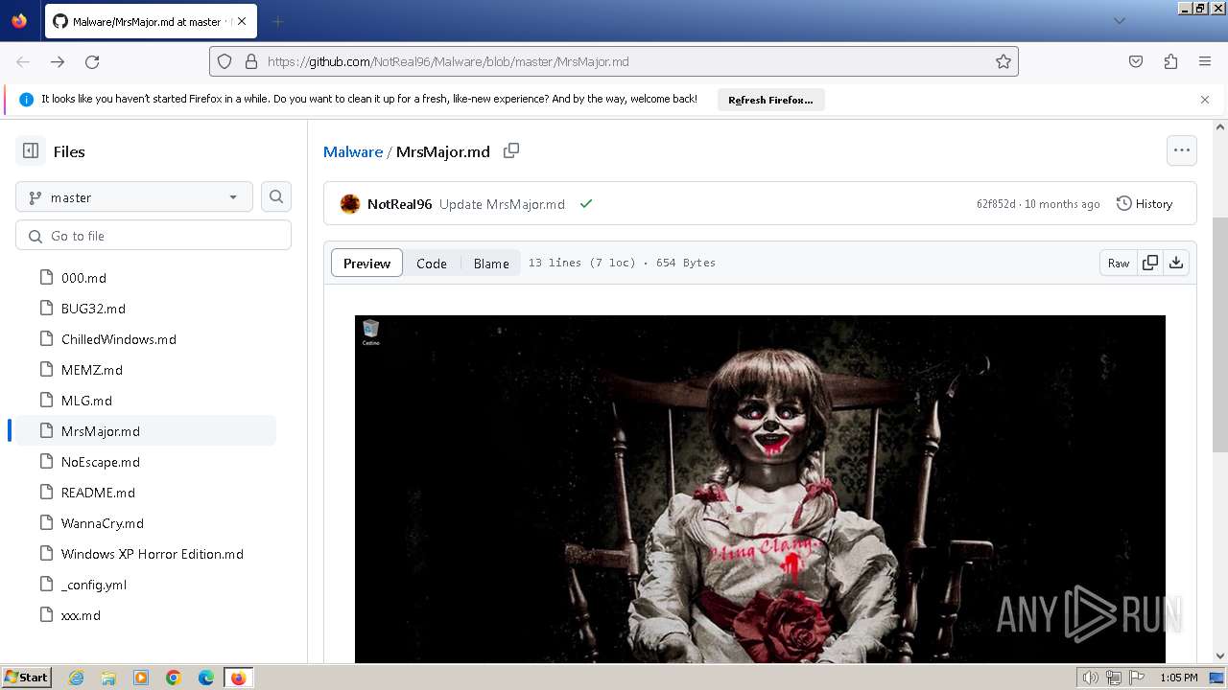Viewport: 1228px width, 690px height.
Task: Download raw file icon
Action: click(1176, 263)
